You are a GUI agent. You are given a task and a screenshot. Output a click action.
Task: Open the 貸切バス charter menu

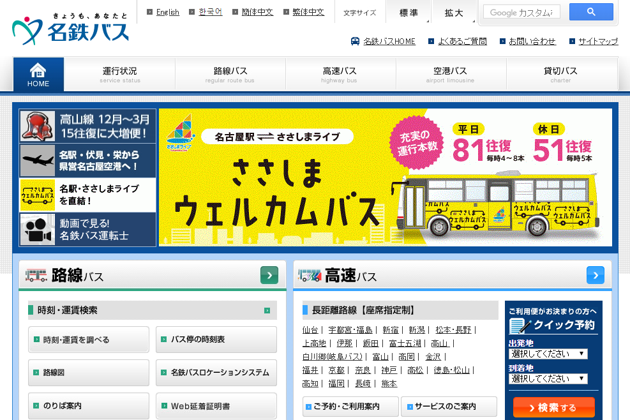(x=560, y=74)
